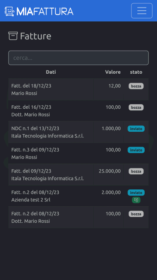
Task: Open Azienda test 2 Srl invoice
Action: [78, 196]
